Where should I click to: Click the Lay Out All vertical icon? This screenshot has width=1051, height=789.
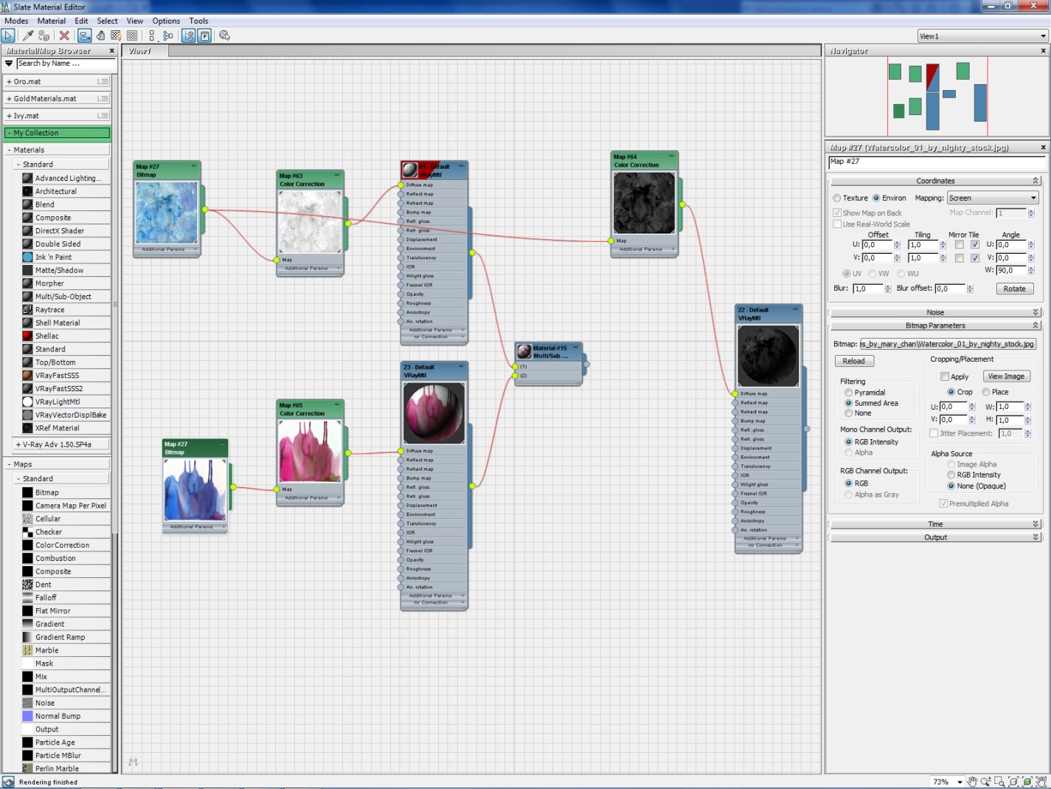pyautogui.click(x=152, y=35)
